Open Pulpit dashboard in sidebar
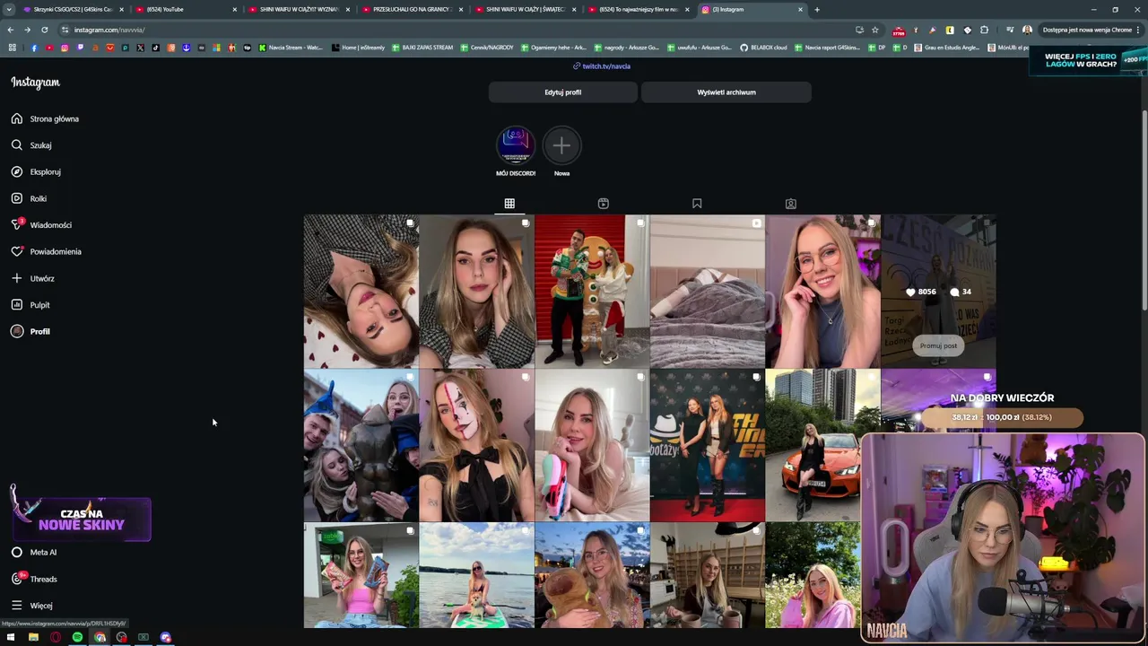Image resolution: width=1148 pixels, height=646 pixels. pyautogui.click(x=30, y=305)
